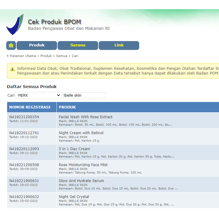Select registration number NA18221206508

(24, 165)
